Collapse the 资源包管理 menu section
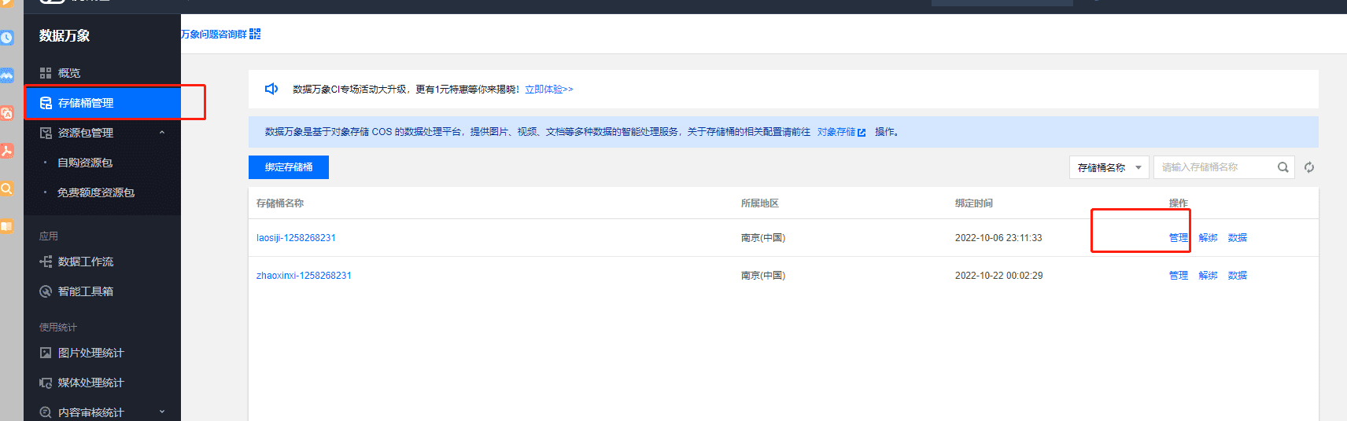Screen dimensions: 1347x421 (162, 133)
